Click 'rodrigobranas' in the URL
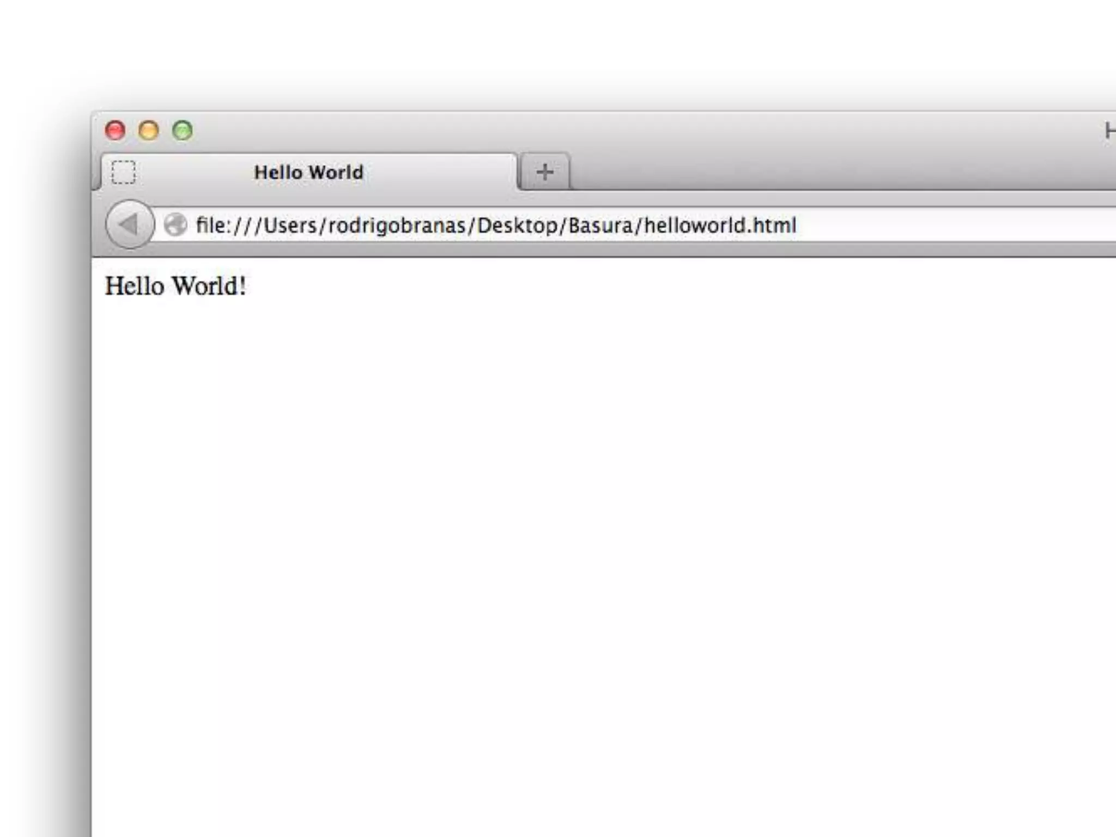 [397, 225]
